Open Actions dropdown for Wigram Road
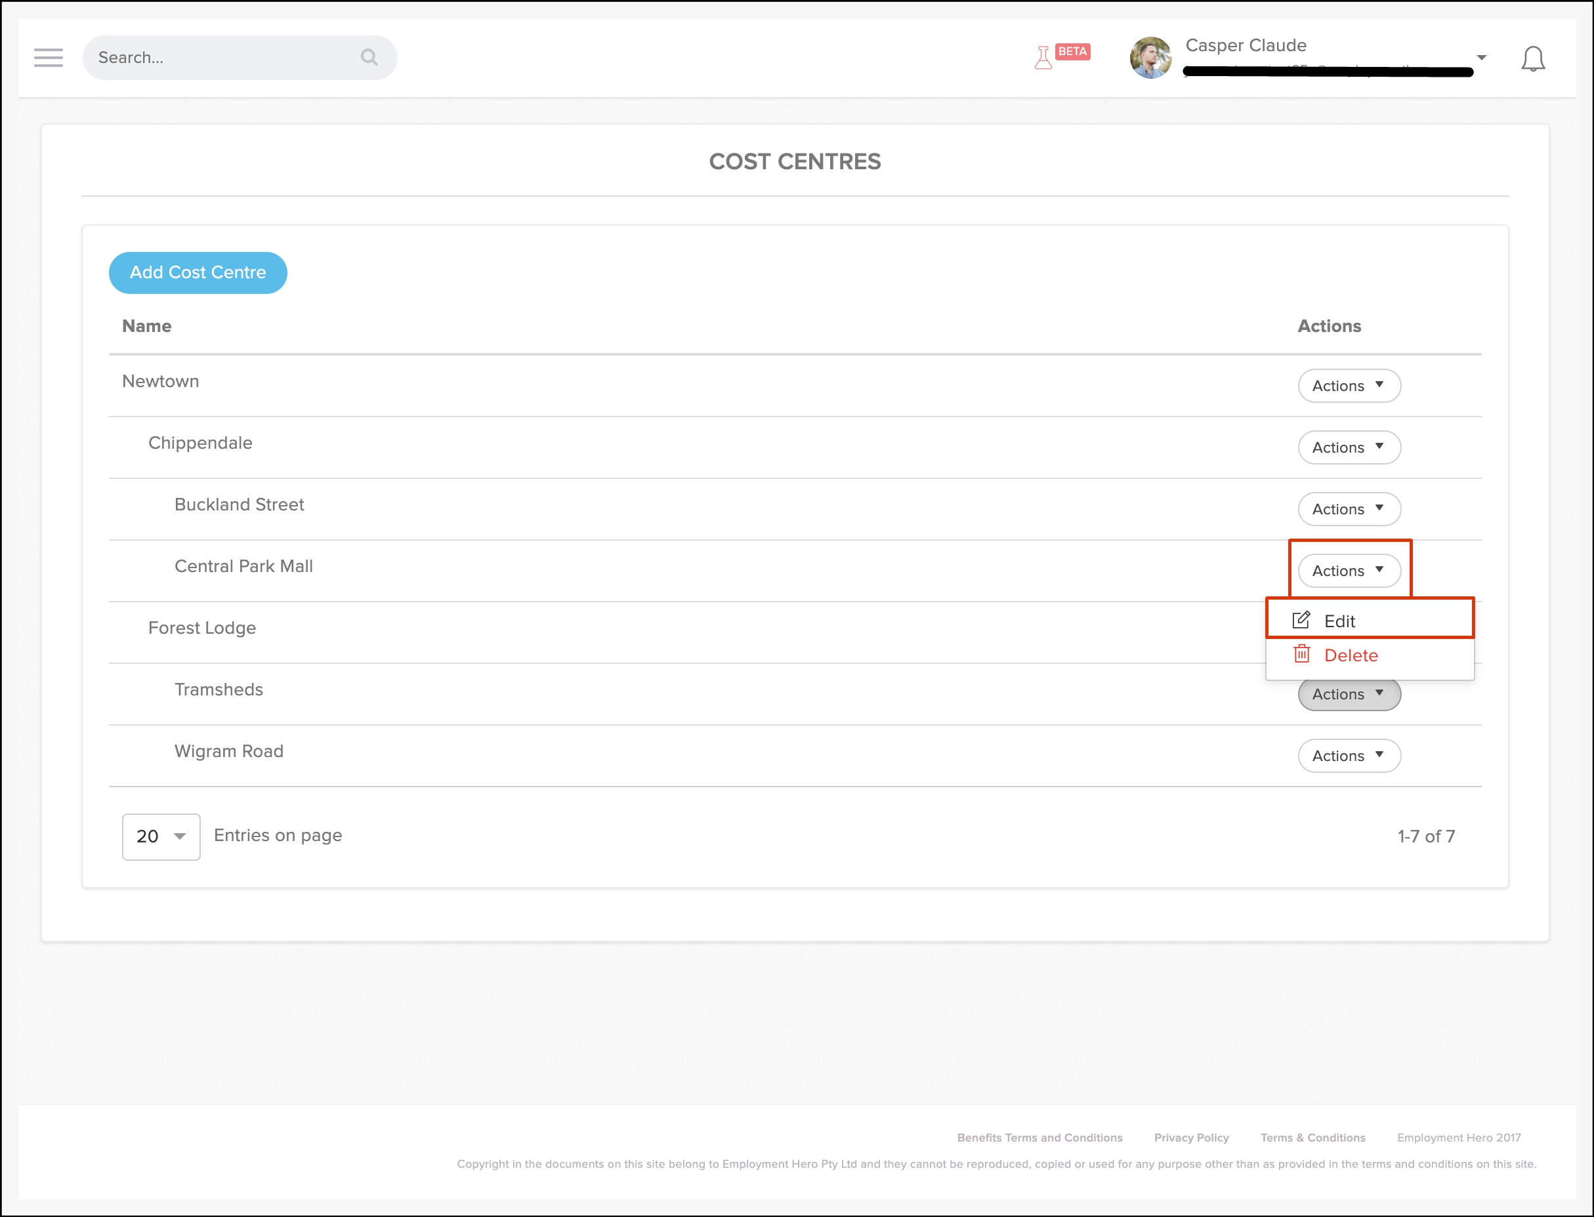This screenshot has height=1217, width=1594. click(x=1349, y=756)
